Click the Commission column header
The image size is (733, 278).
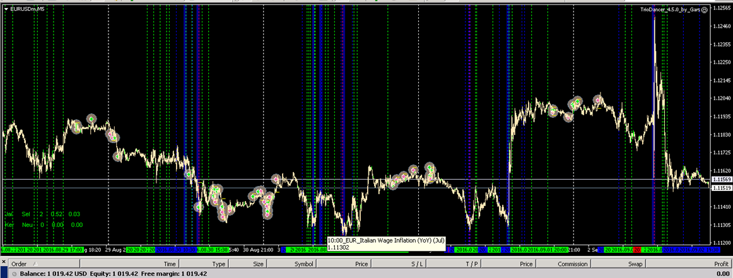pyautogui.click(x=563, y=264)
